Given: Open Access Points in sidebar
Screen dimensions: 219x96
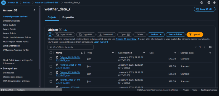Looking at the screenshot, I should (9, 33).
